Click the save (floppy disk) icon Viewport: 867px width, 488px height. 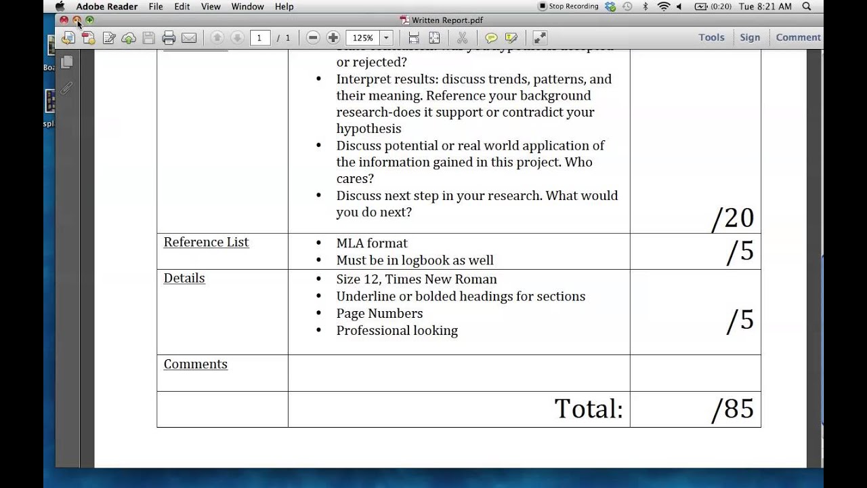148,38
